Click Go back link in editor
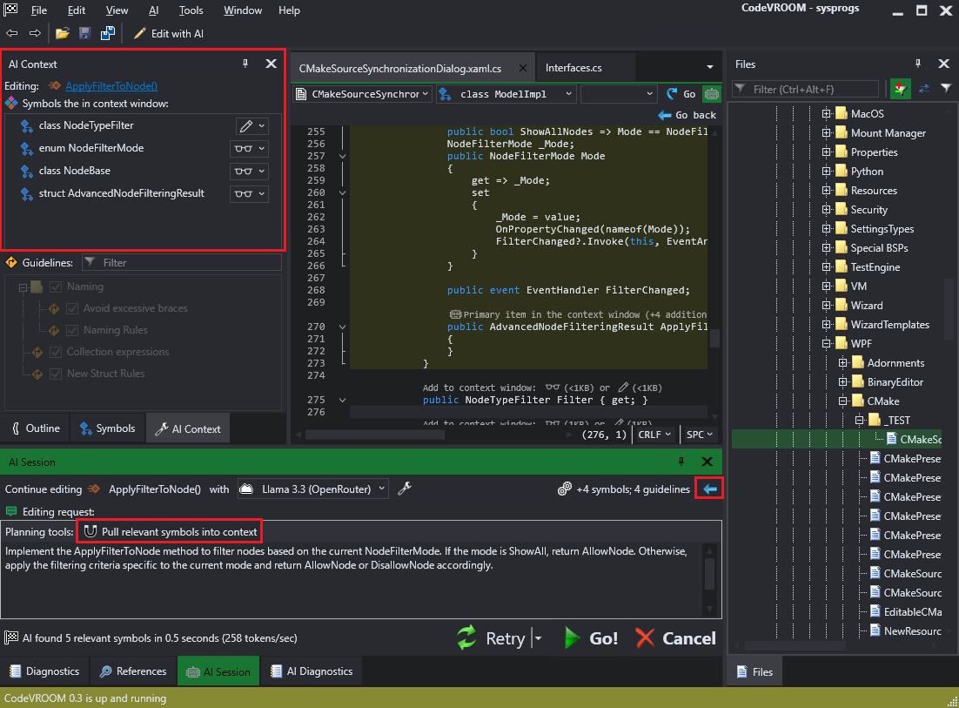This screenshot has height=708, width=959. (x=687, y=115)
